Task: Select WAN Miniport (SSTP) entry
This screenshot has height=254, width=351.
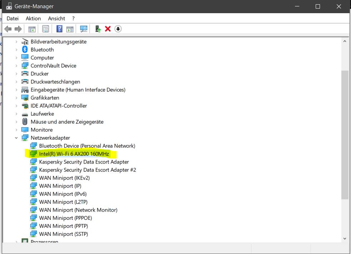Action: point(63,234)
